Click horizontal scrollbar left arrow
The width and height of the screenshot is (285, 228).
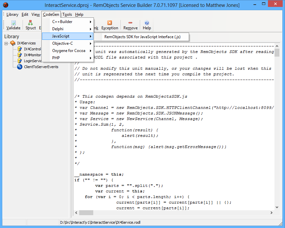tap(76, 213)
